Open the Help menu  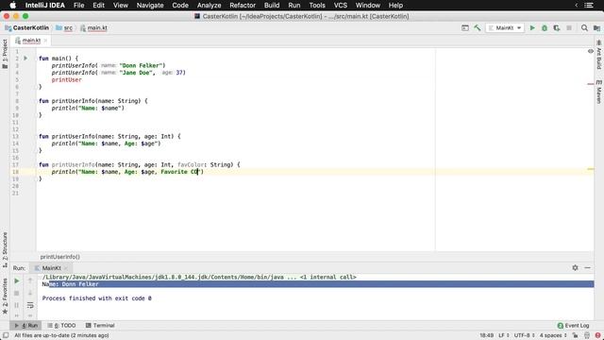coord(395,6)
